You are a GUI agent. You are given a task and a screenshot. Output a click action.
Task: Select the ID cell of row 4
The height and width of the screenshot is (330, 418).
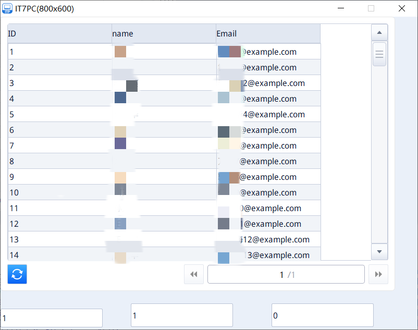tap(60, 99)
